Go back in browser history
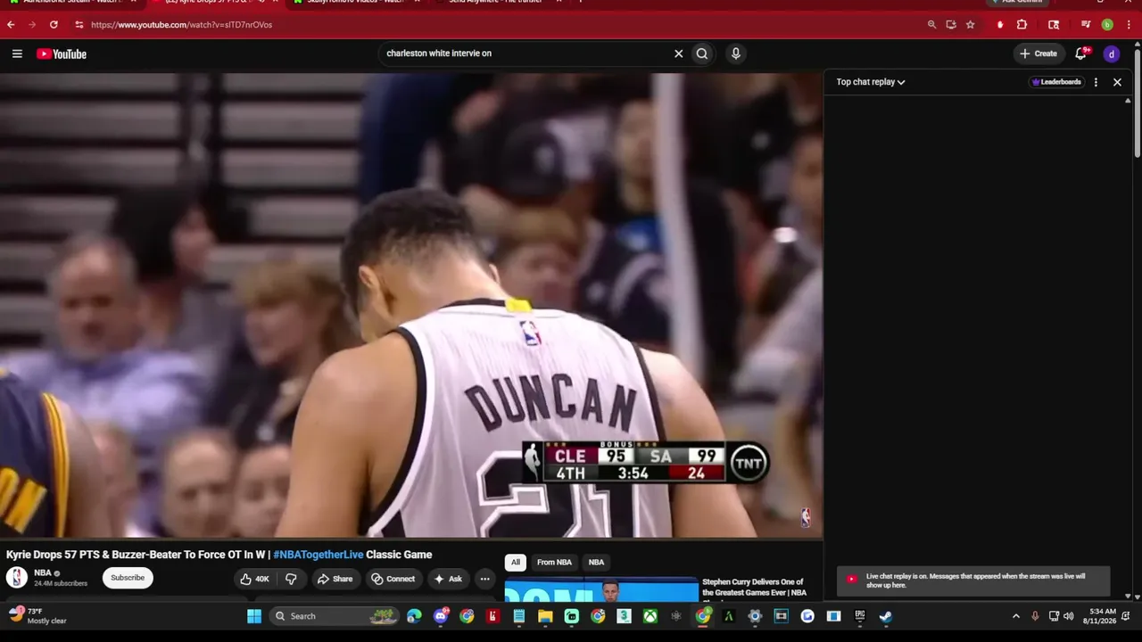 point(11,25)
